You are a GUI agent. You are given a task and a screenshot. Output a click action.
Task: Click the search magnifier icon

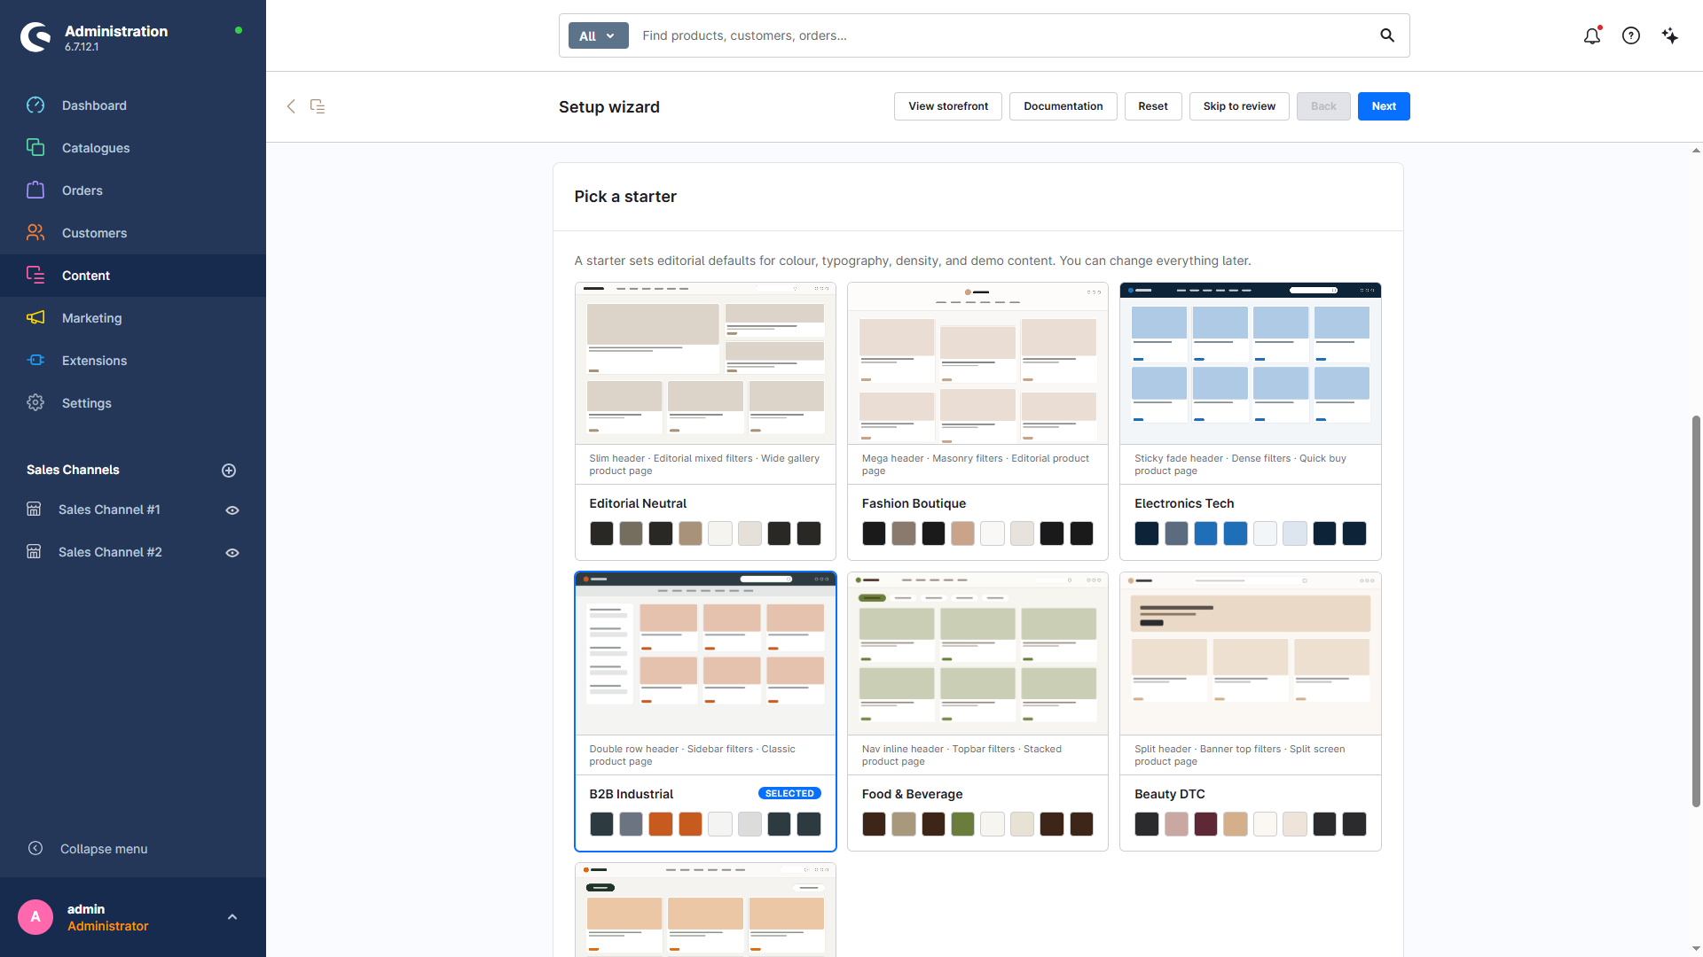point(1387,35)
